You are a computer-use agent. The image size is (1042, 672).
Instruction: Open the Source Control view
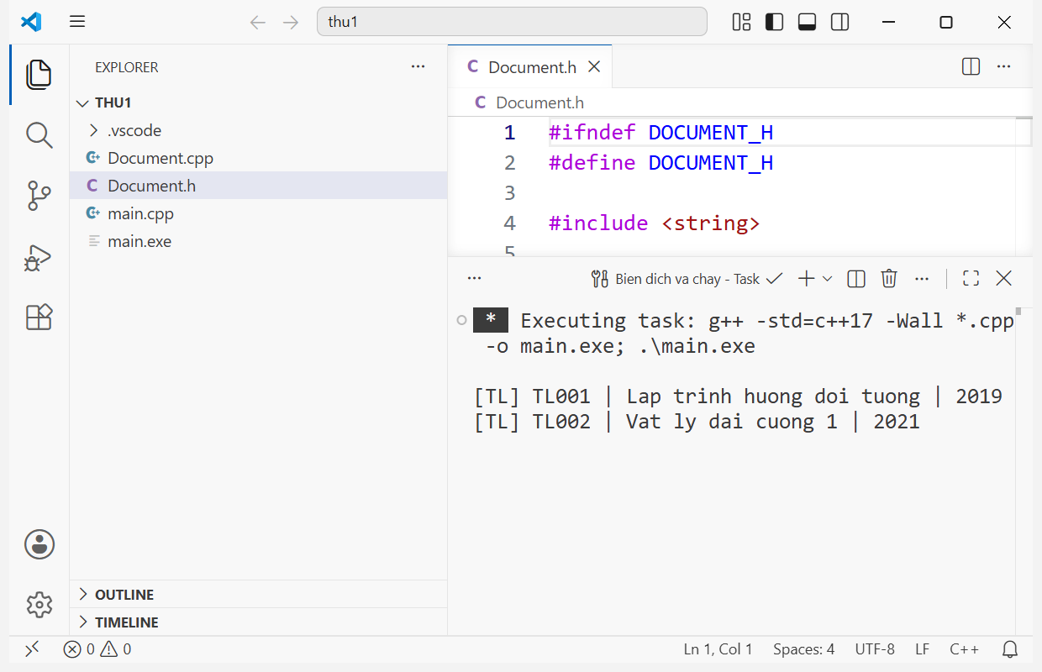point(39,196)
